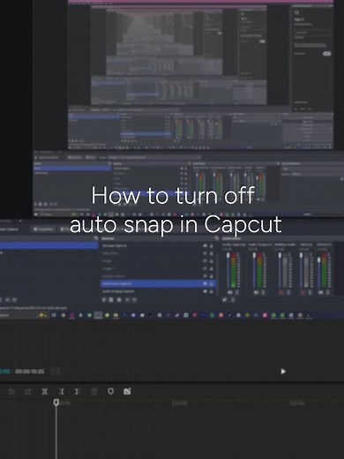
Task: Mute the Mic/Aux 2 mixer channel
Action: tap(321, 292)
